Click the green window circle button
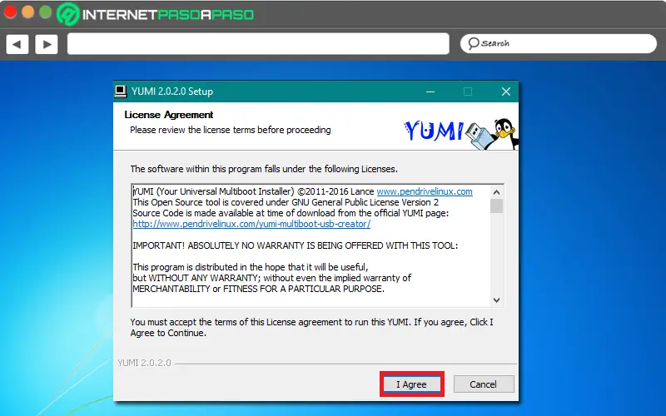The width and height of the screenshot is (666, 416). [x=46, y=12]
